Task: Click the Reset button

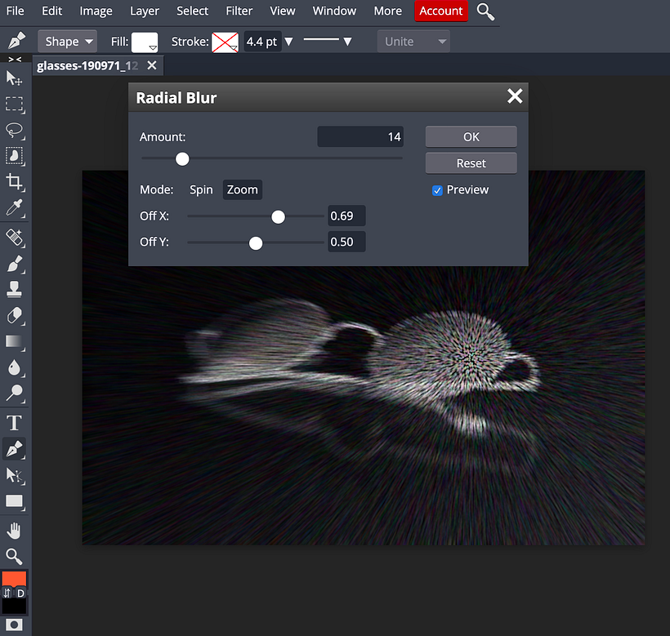Action: (x=471, y=163)
